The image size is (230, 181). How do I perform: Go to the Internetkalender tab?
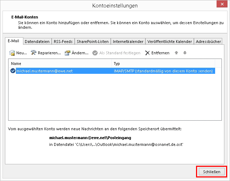(x=128, y=42)
